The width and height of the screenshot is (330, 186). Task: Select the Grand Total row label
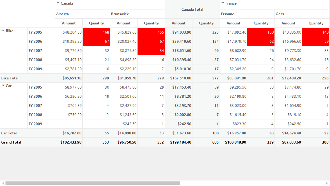coord(27,142)
